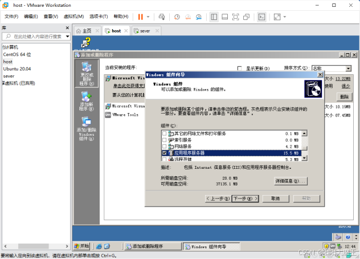The width and height of the screenshot is (360, 259).
Task: Click the library scrollbar right arrow
Action: pos(67,246)
